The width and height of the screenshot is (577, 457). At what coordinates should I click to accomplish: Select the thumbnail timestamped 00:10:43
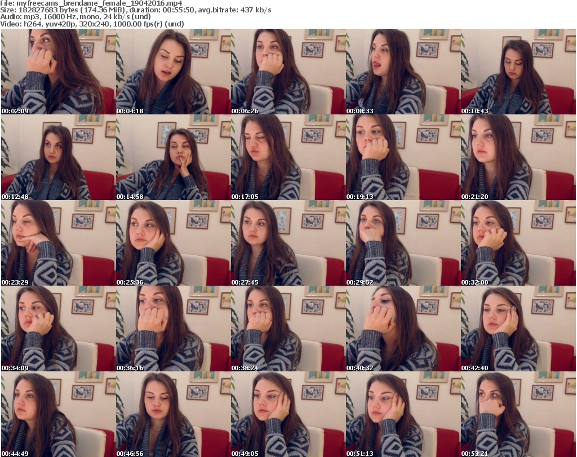pos(518,72)
